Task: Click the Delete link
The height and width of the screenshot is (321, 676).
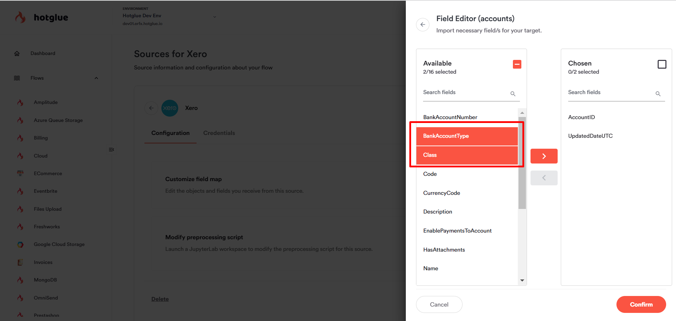Action: point(160,299)
